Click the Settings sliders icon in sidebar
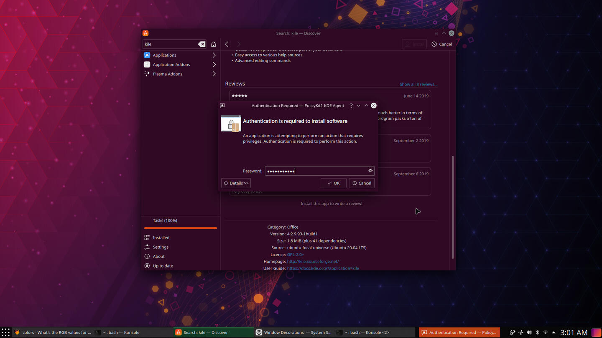 coord(147,247)
